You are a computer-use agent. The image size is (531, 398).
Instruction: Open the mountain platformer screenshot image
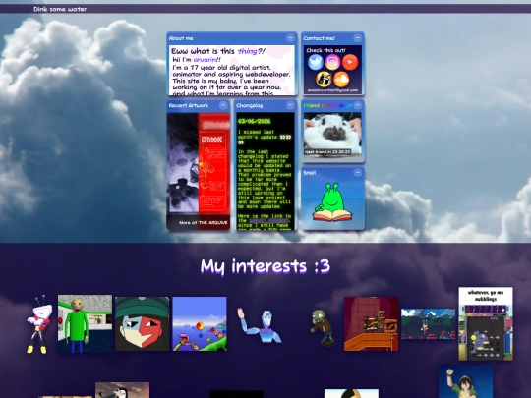[429, 323]
